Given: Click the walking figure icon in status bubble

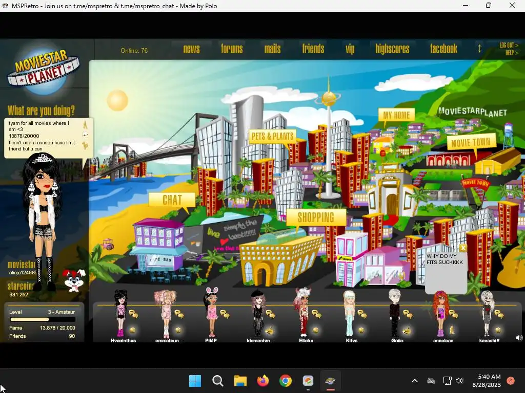Looking at the screenshot, I should 86,124.
